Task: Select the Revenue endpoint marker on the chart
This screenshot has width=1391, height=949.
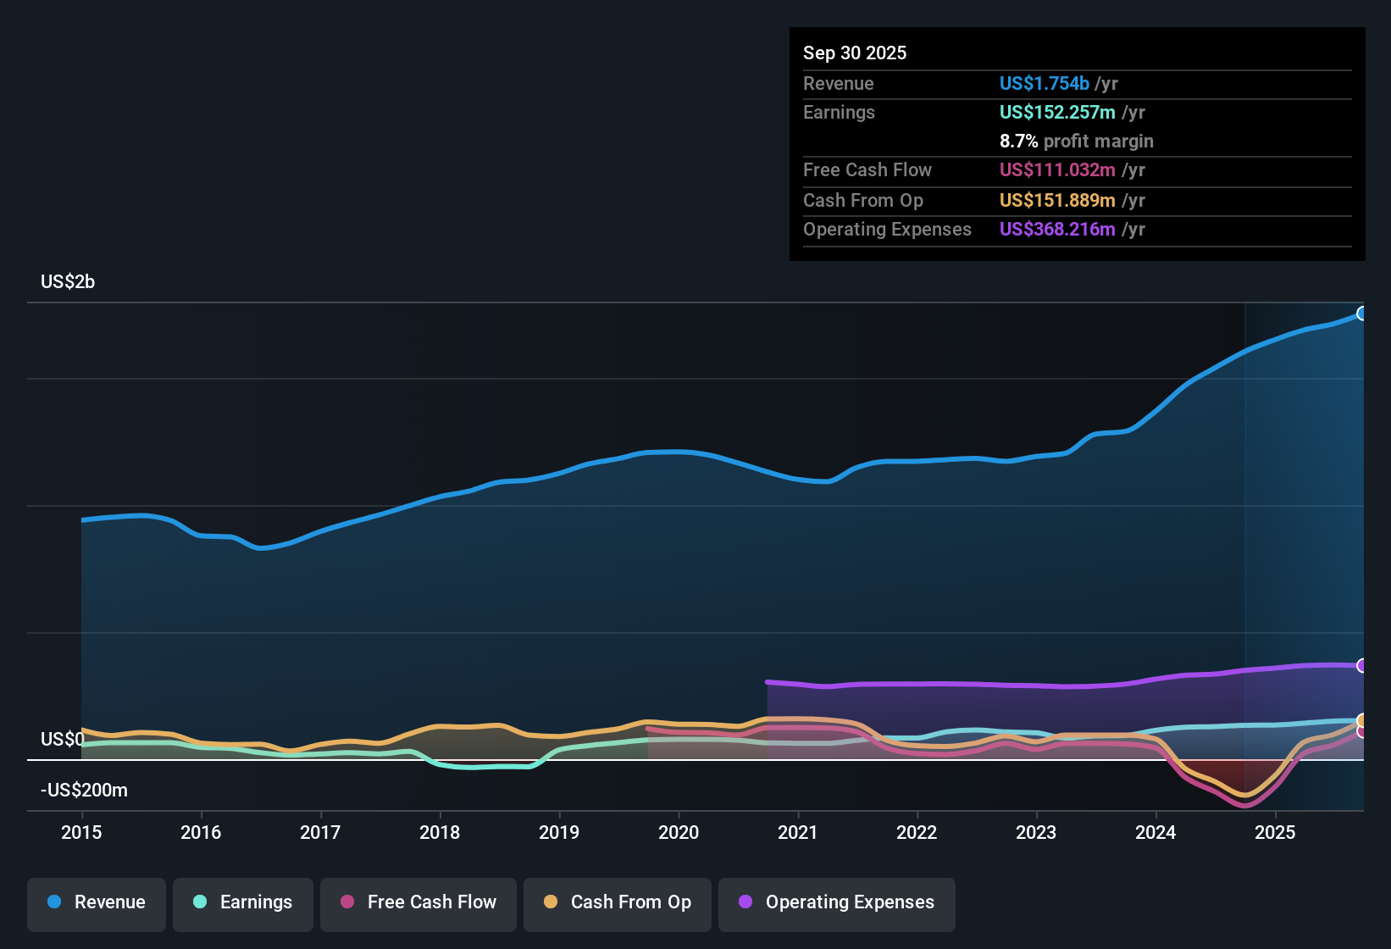Action: click(x=1362, y=314)
